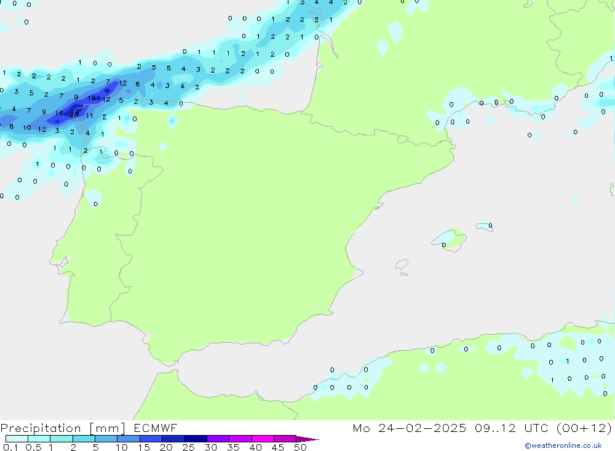Click the "0.1" legend scale label
Viewport: 615px width, 451px height.
click(x=10, y=447)
